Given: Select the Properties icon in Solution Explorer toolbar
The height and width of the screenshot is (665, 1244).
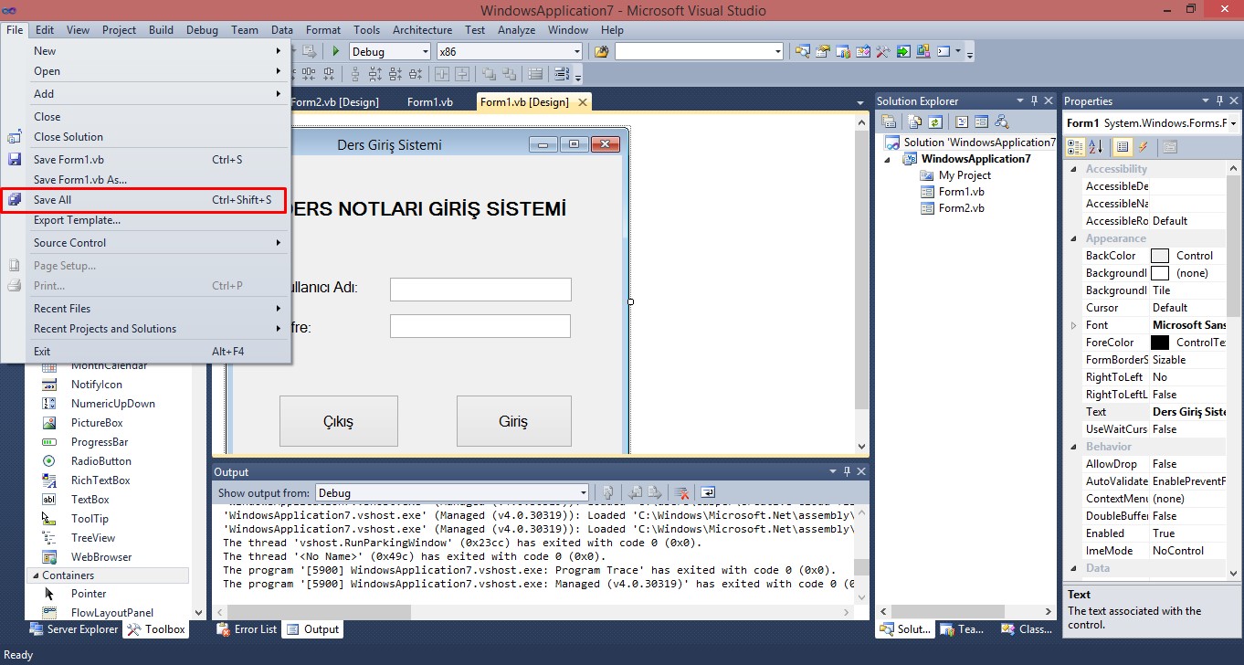Looking at the screenshot, I should (889, 121).
